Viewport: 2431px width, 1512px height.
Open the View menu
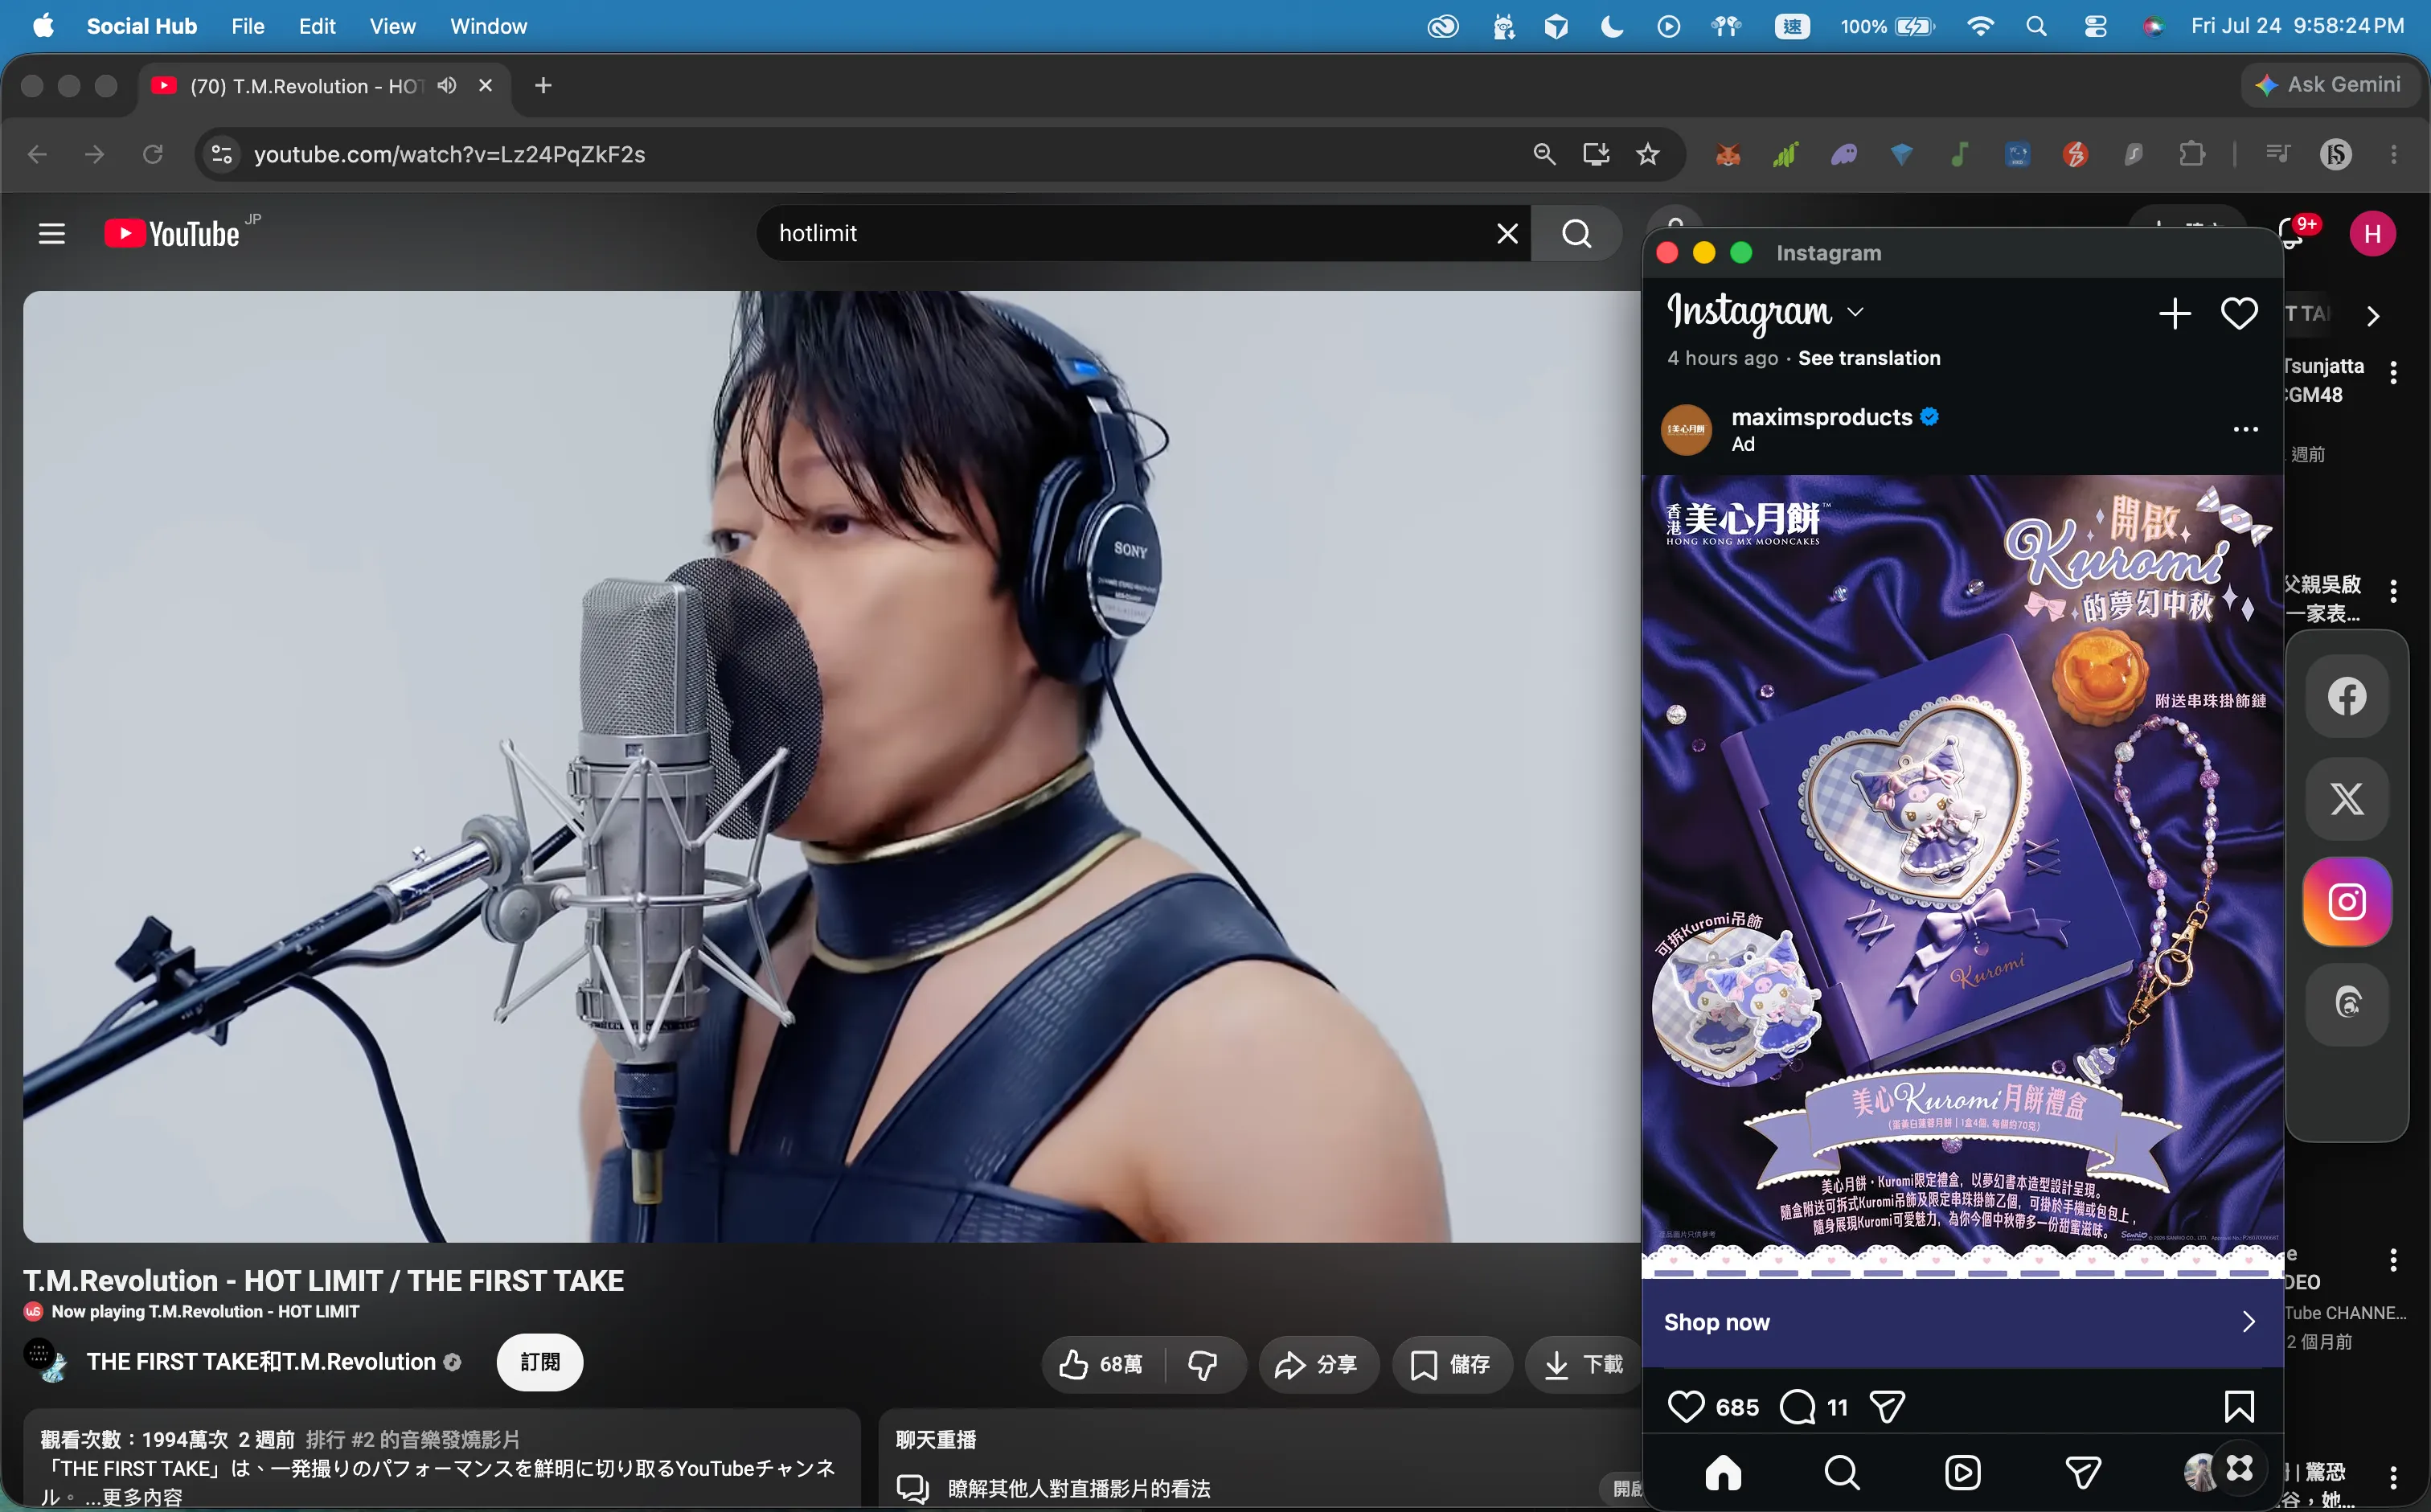pyautogui.click(x=392, y=26)
